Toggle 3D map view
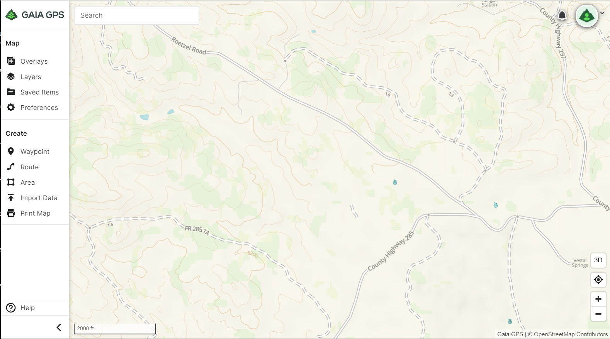 coord(598,260)
